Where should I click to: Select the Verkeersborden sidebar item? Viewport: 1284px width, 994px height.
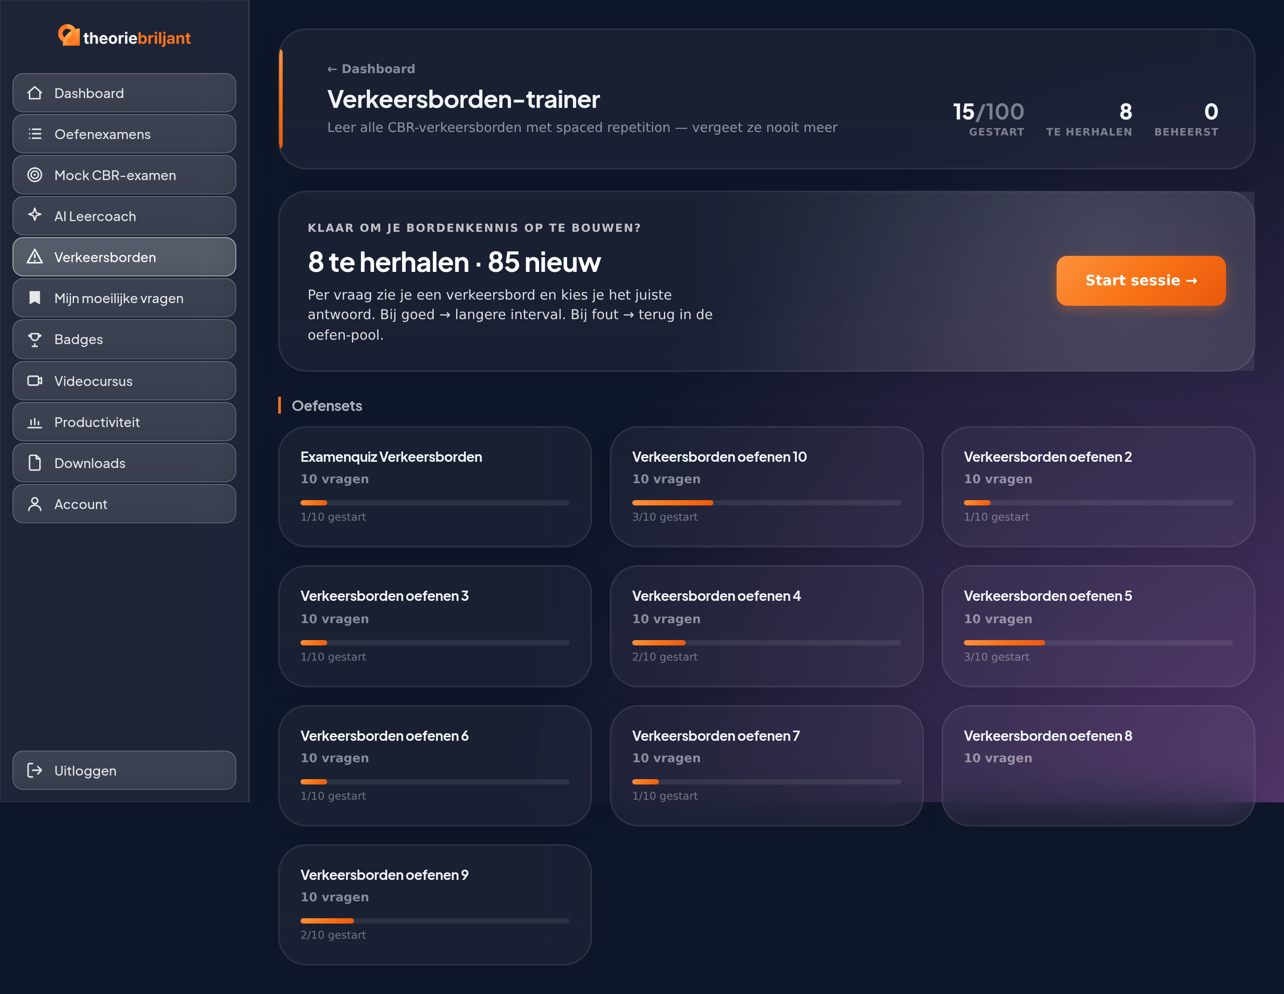[124, 257]
